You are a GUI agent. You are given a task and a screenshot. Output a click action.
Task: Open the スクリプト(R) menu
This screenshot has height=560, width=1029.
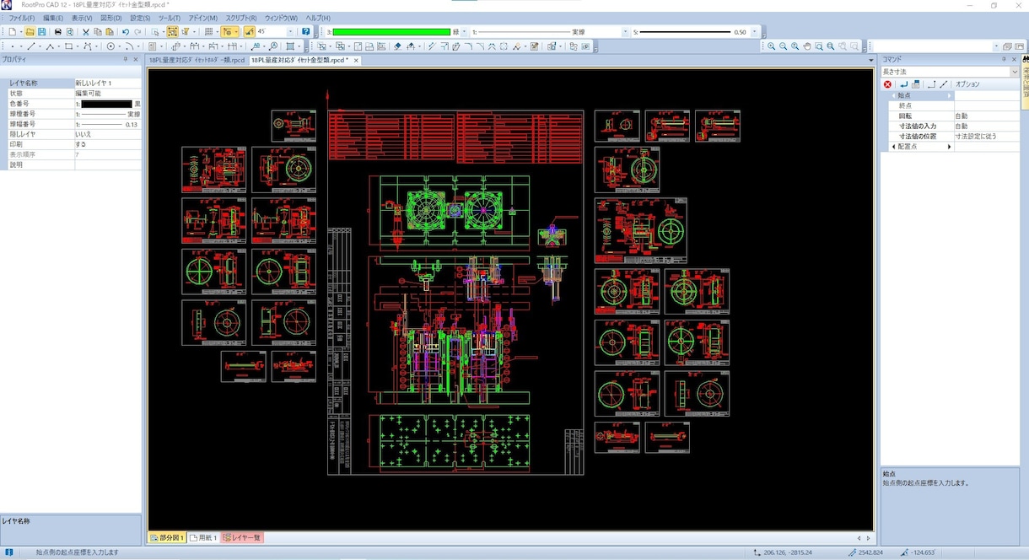click(241, 18)
